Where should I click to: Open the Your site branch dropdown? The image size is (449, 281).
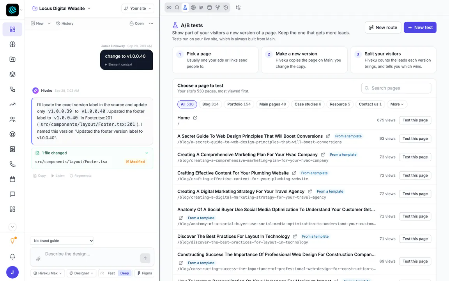138,8
